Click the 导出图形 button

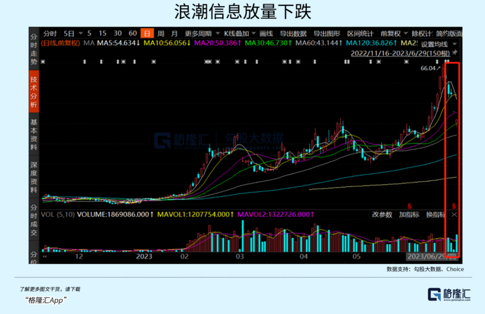click(326, 33)
